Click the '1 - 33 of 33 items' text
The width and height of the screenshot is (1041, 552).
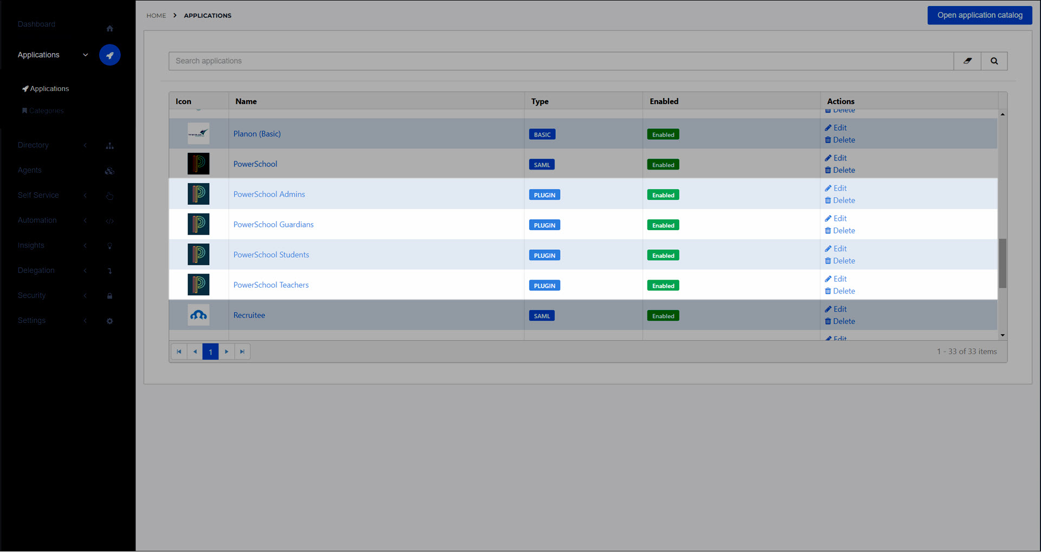pyautogui.click(x=967, y=352)
